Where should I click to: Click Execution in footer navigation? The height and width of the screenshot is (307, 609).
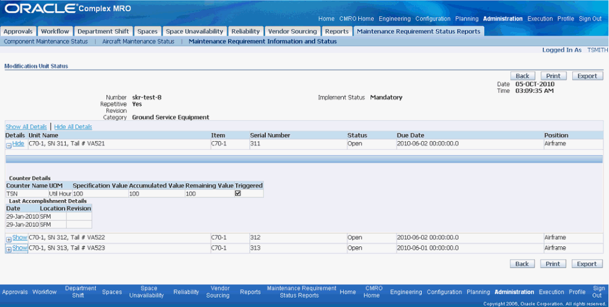coord(552,292)
